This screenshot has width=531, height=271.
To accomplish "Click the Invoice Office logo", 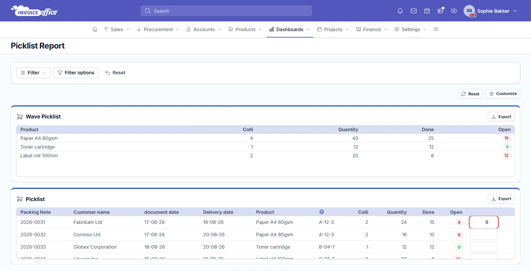I will [35, 11].
